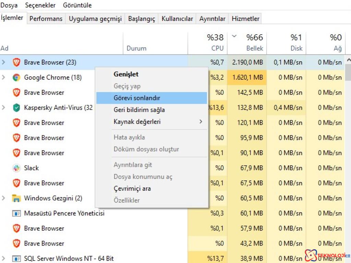Expand the Google Chrome (18) process group
The height and width of the screenshot is (263, 351).
(3, 77)
